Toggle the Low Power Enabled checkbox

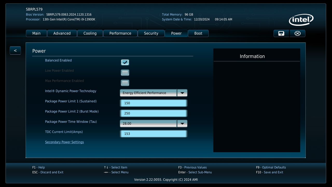coord(125,72)
